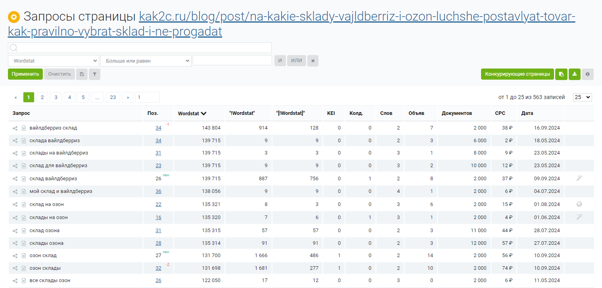Click the document icon for озон склады row
This screenshot has height=288, width=602.
click(x=24, y=268)
